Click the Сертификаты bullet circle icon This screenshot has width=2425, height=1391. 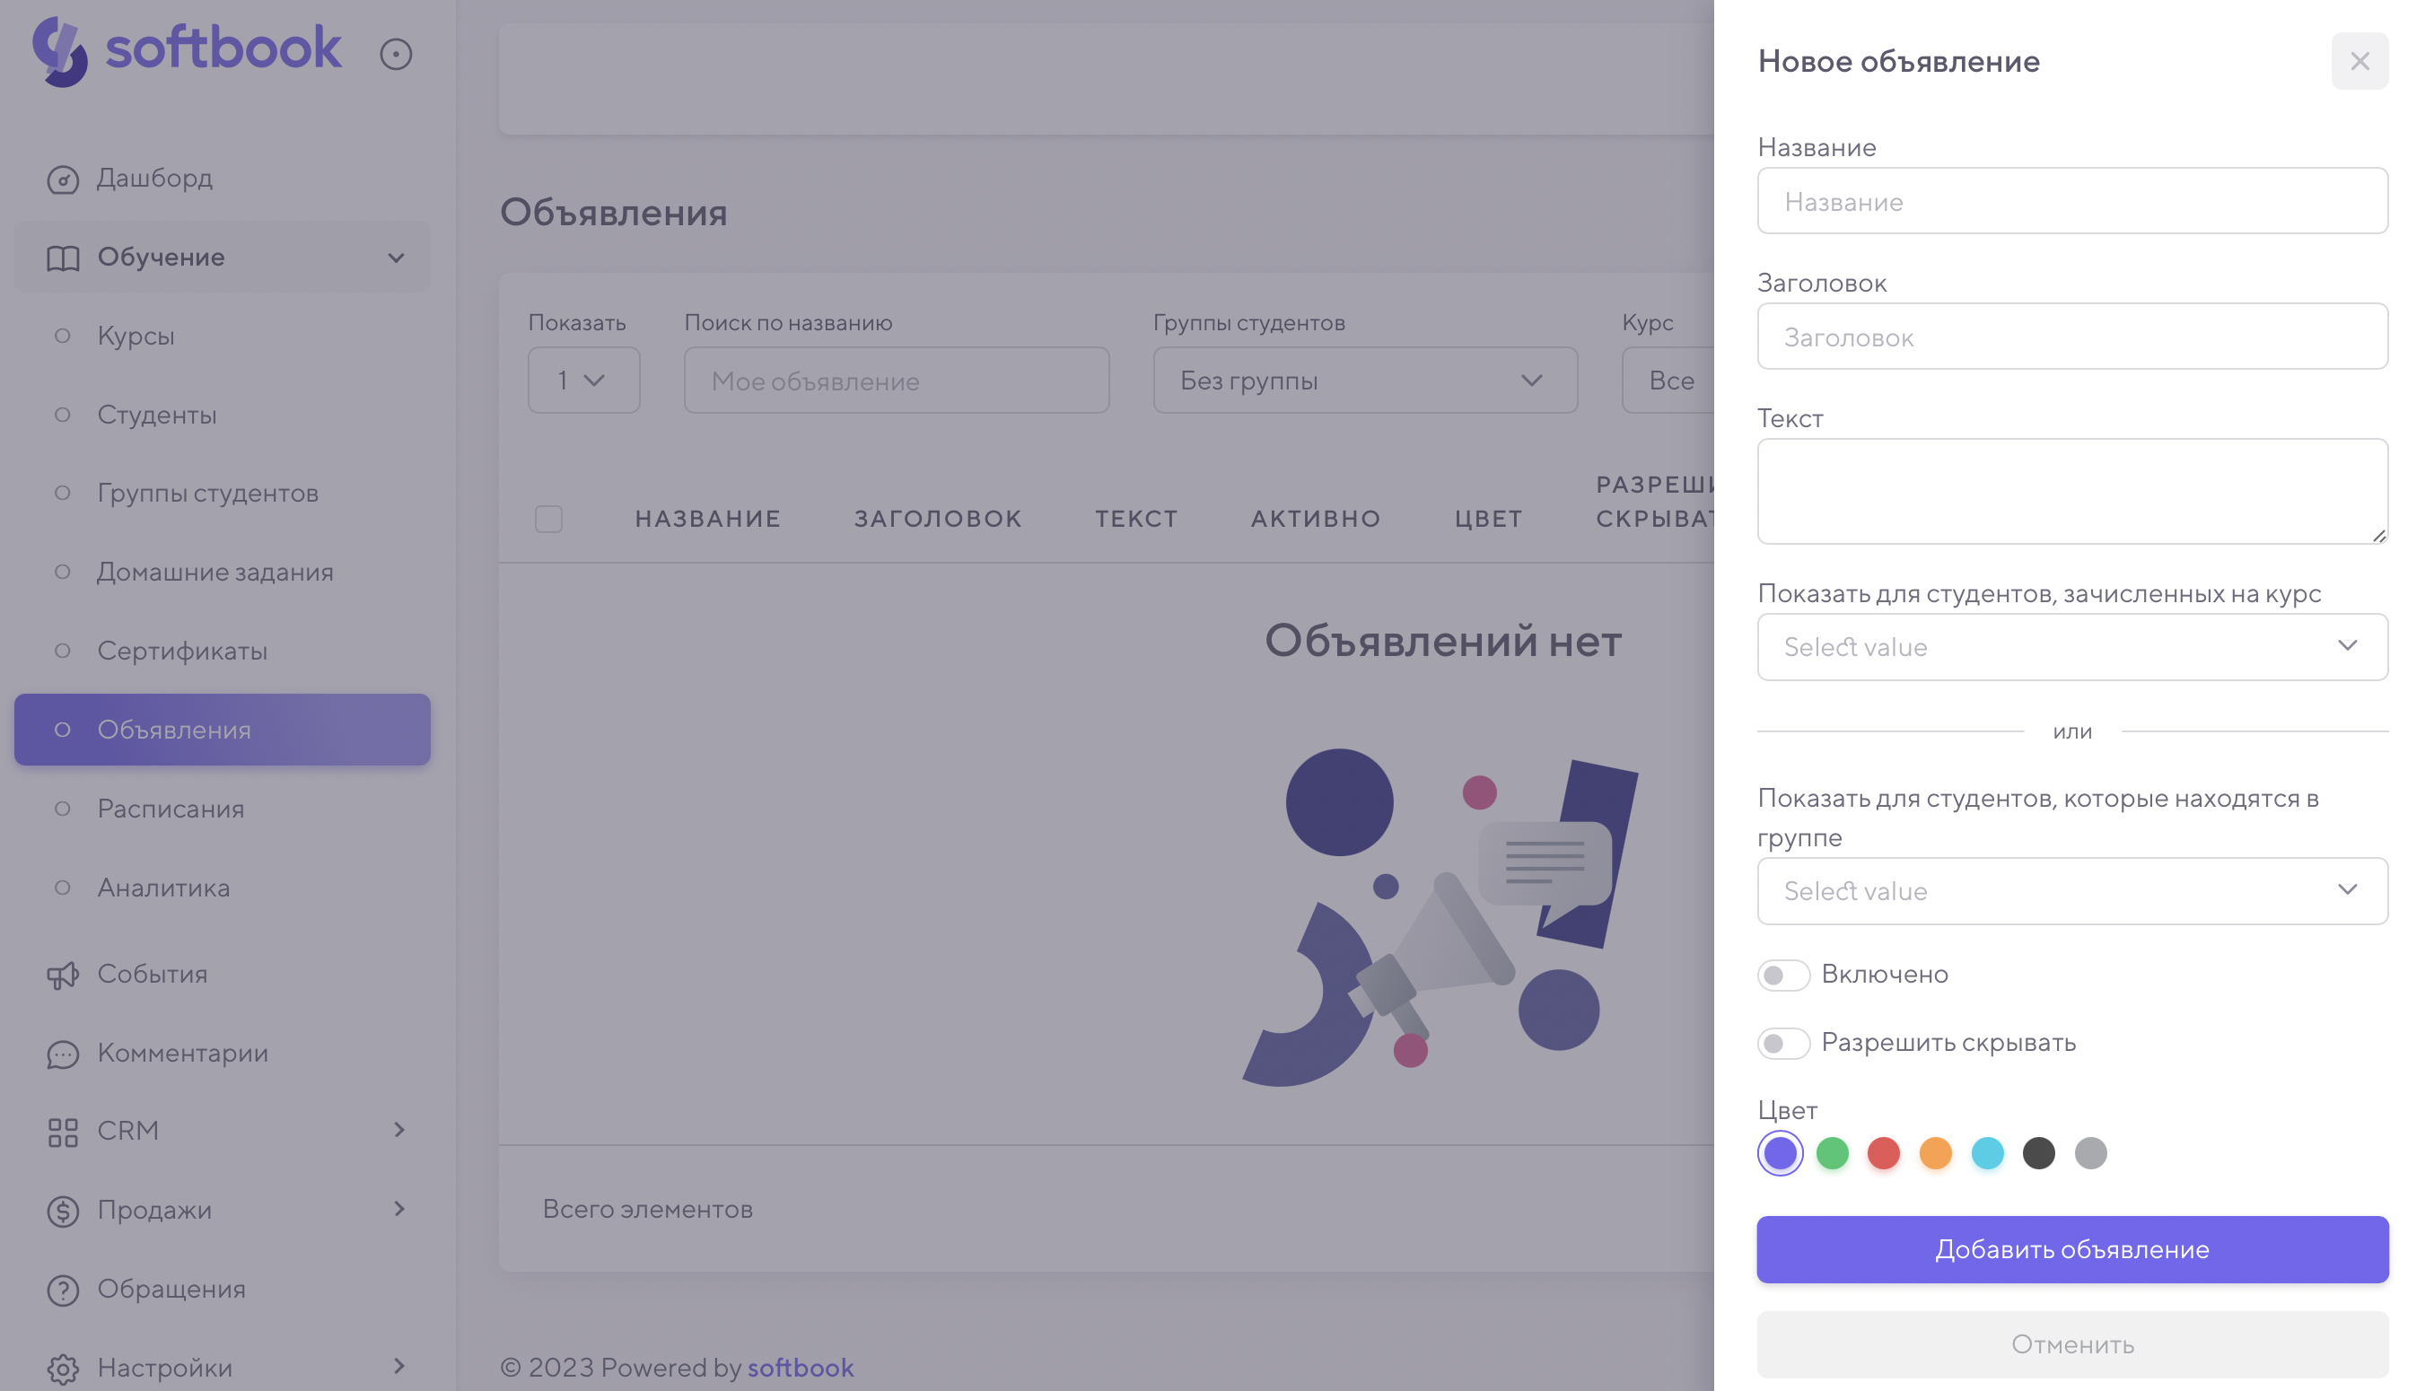(63, 651)
